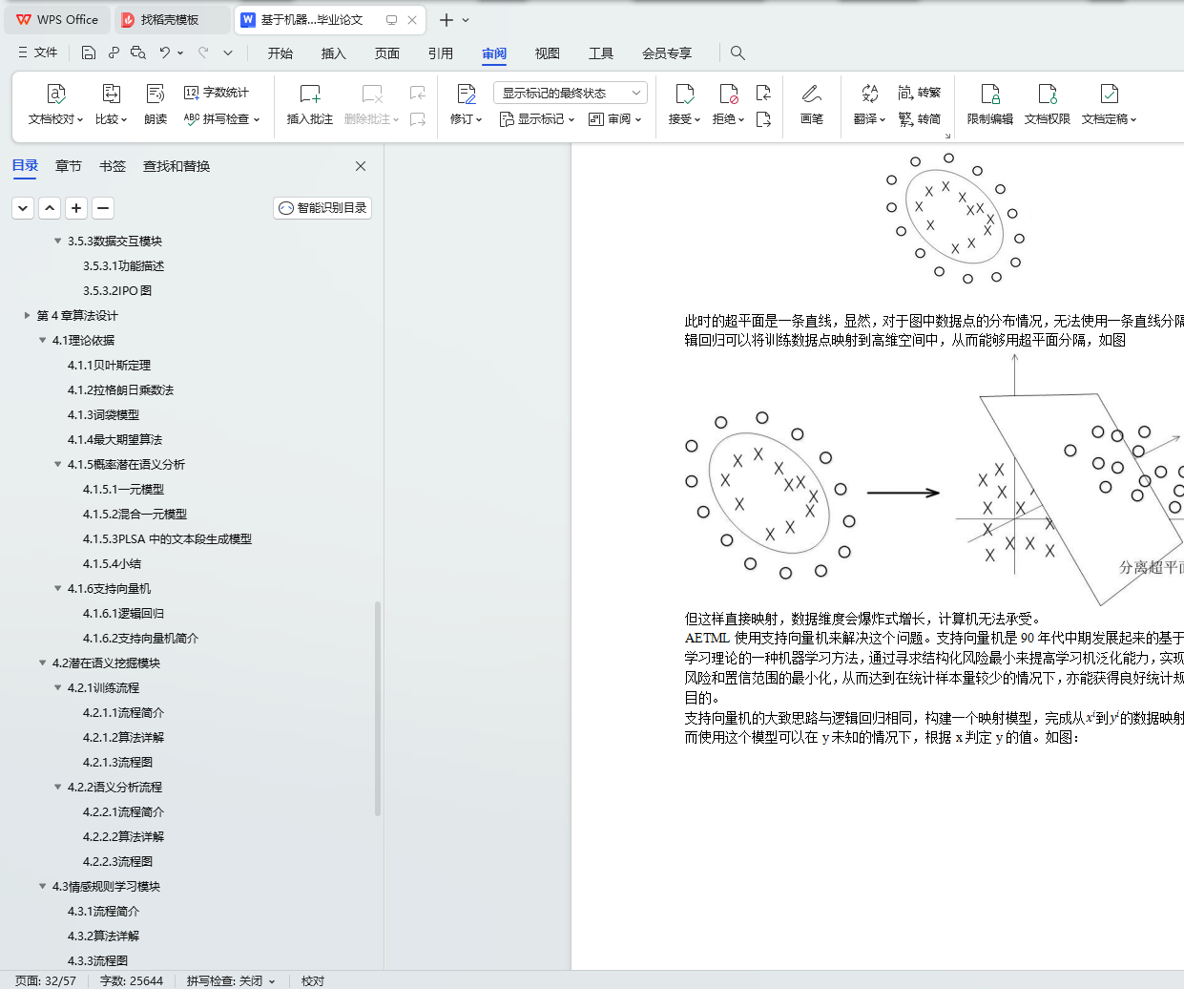
Task: Open the 拼写检查: 关闭 status bar dropdown
Action: point(231,980)
